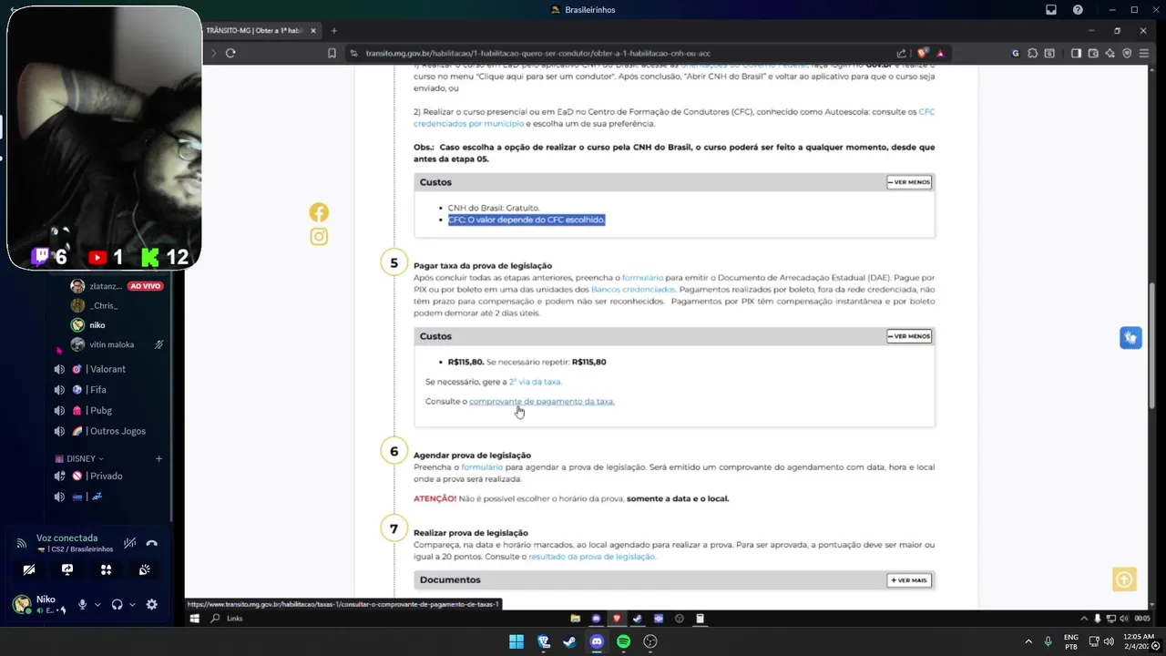
Task: Switch ENG PTB keyboard language
Action: click(x=1071, y=641)
